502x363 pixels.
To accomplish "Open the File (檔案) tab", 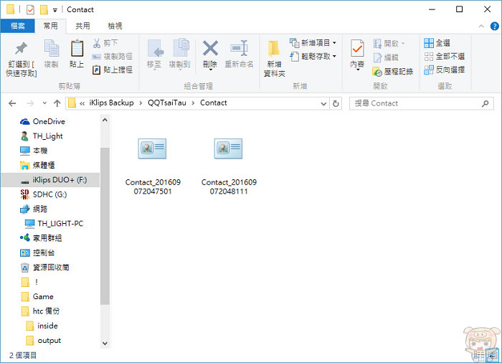I will click(18, 26).
